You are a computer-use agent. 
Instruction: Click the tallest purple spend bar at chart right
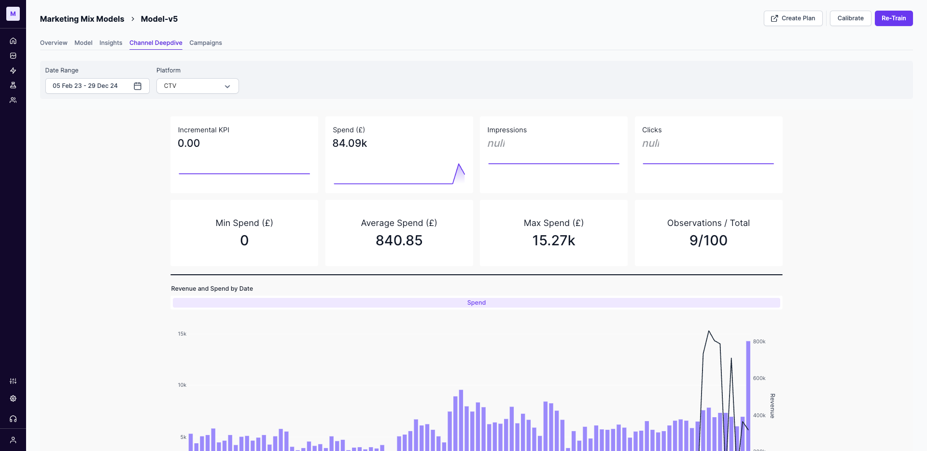click(x=748, y=396)
